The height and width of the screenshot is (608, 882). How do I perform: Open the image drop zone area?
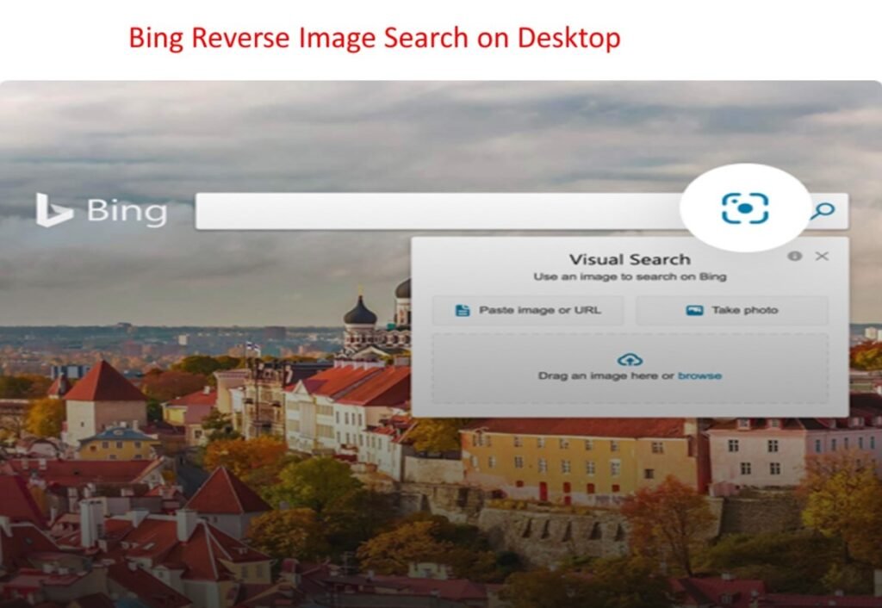pyautogui.click(x=628, y=369)
